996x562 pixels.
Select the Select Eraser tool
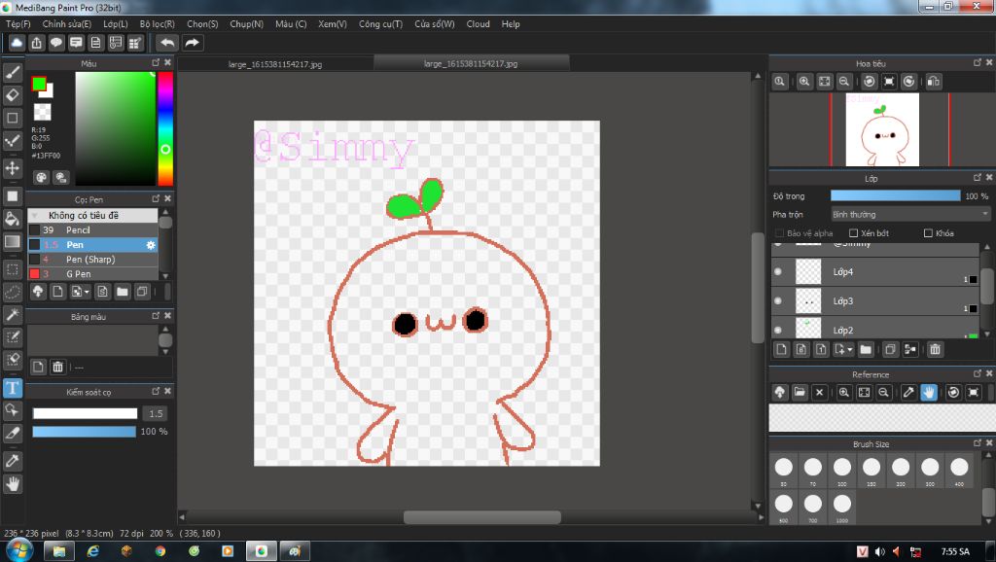pos(12,360)
